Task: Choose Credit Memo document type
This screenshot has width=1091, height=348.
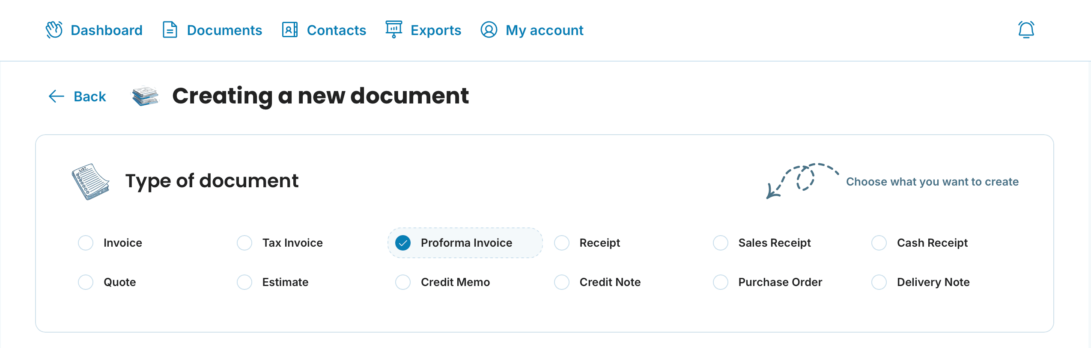Action: [x=403, y=282]
